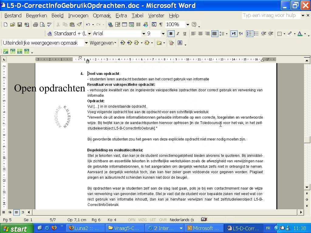The height and width of the screenshot is (233, 311).
Task: Switch to normal view button
Action: coord(4,212)
